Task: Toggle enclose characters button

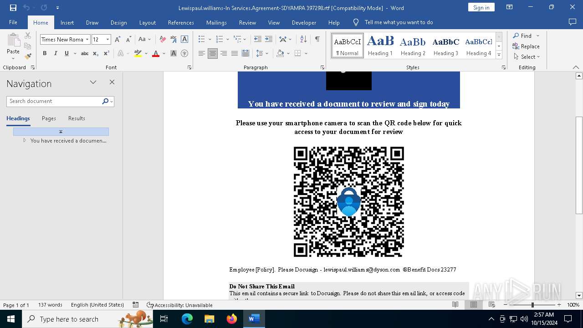Action: click(184, 53)
